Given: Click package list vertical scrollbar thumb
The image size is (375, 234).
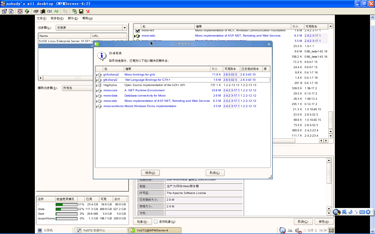Looking at the screenshot, I should [x=331, y=120].
